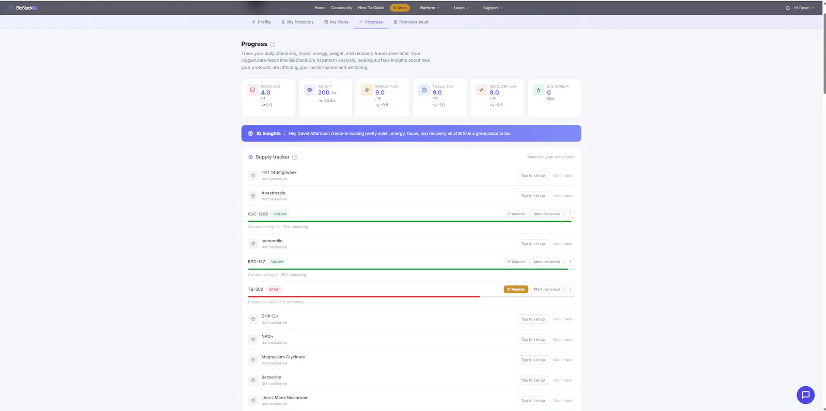
Task: Open TB-500 more options menu
Action: [570, 289]
